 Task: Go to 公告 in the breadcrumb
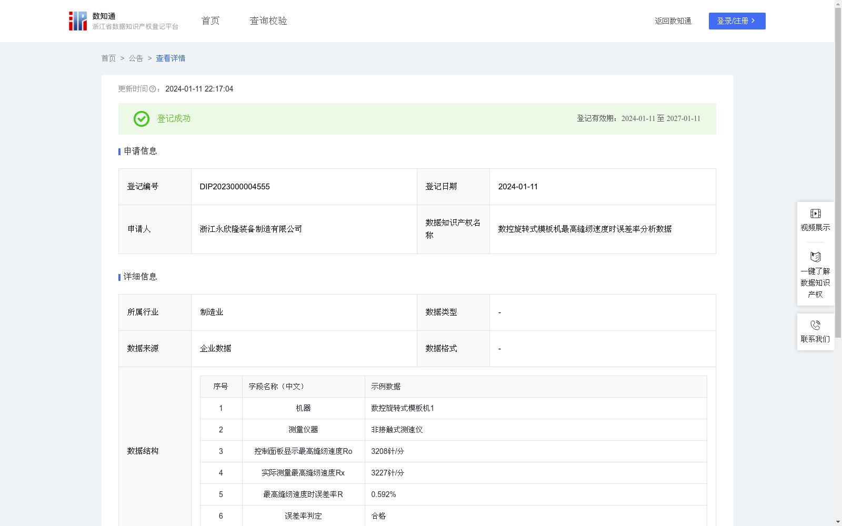(x=136, y=58)
